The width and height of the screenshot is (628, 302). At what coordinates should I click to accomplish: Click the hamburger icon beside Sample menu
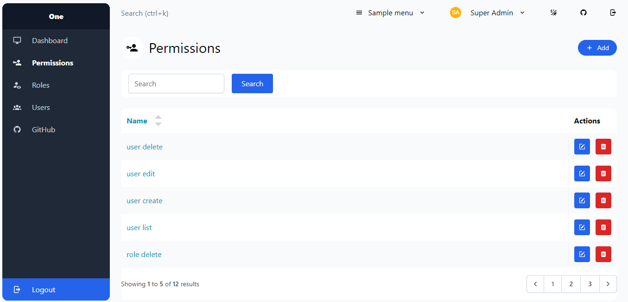(x=359, y=13)
